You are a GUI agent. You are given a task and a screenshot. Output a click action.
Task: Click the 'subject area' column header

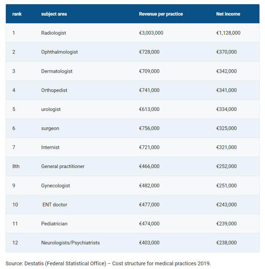pos(54,14)
